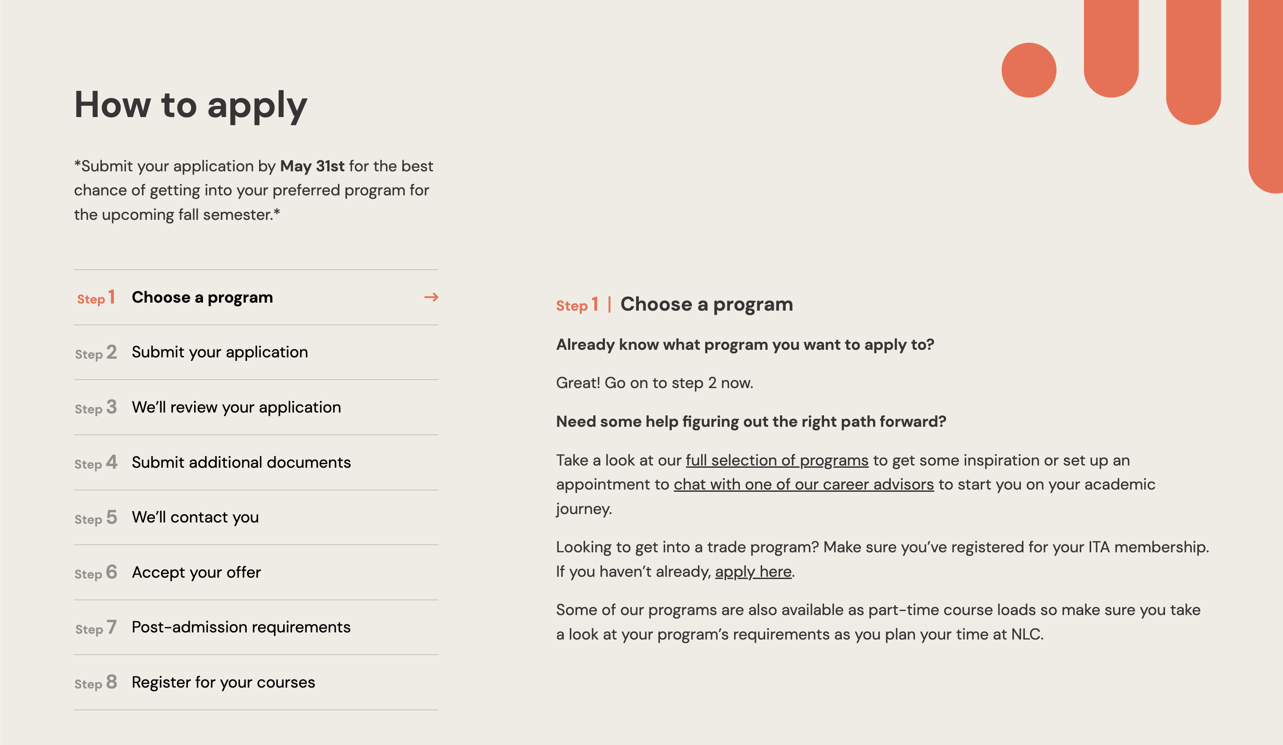Click the How to apply heading
The width and height of the screenshot is (1283, 745).
click(x=191, y=105)
